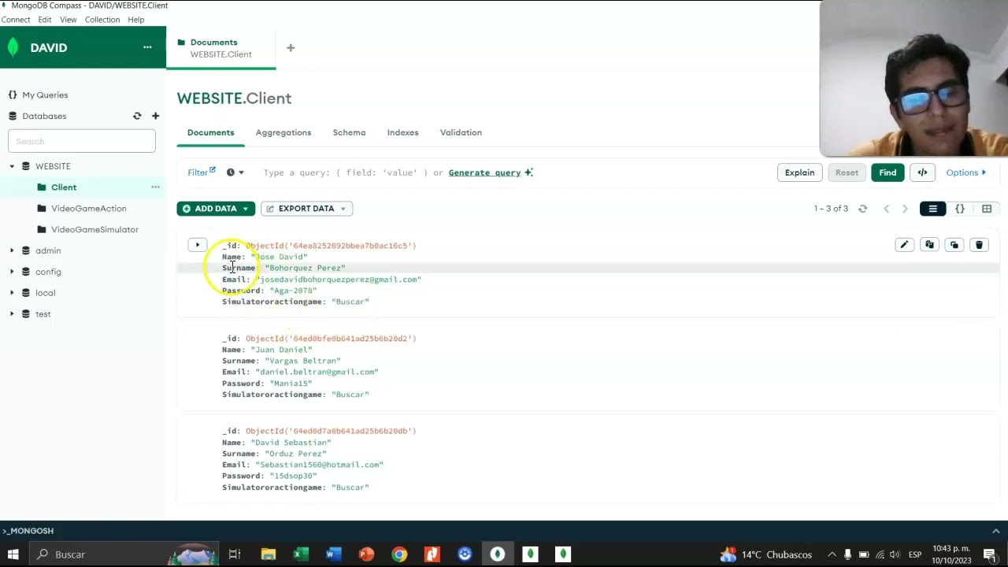This screenshot has height=567, width=1008.
Task: Click the Reset button
Action: 847,172
